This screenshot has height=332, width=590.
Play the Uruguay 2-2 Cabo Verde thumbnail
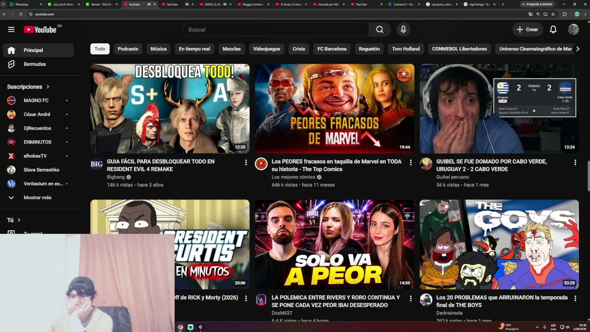[x=499, y=109]
